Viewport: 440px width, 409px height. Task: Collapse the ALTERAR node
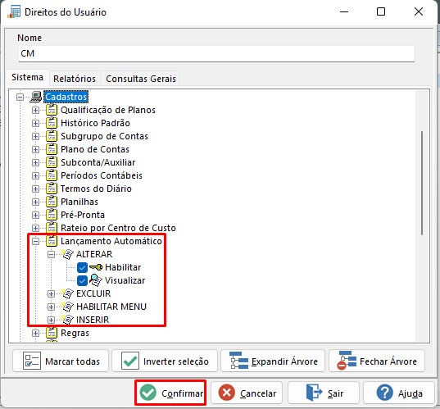51,254
